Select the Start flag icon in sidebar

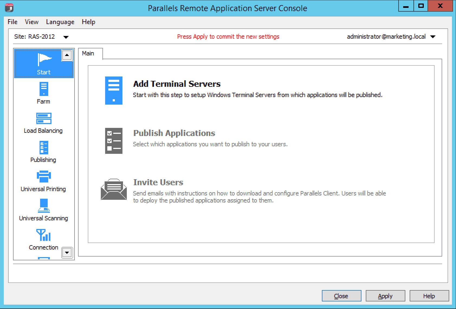click(x=44, y=60)
